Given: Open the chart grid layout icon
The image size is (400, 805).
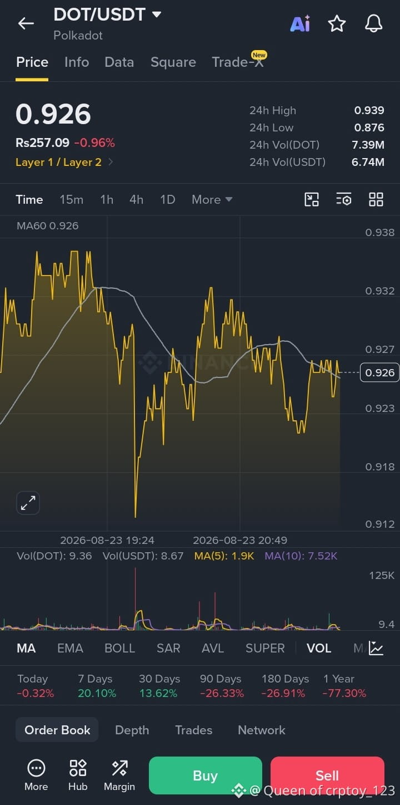Looking at the screenshot, I should pyautogui.click(x=376, y=199).
